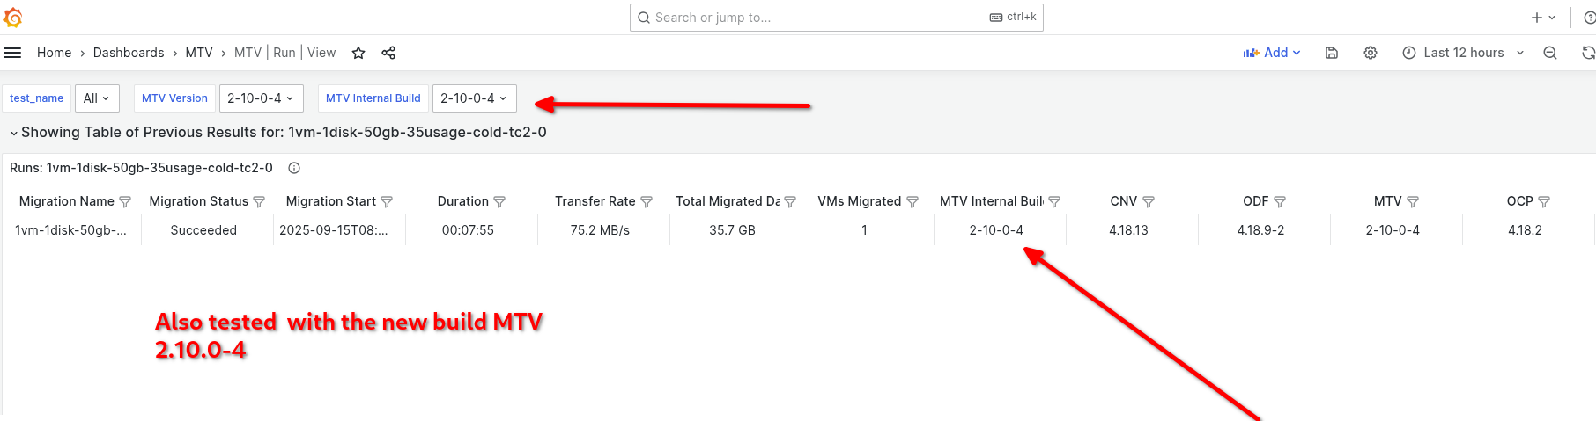This screenshot has width=1596, height=421.
Task: Open dashboard settings gear
Action: (x=1371, y=53)
